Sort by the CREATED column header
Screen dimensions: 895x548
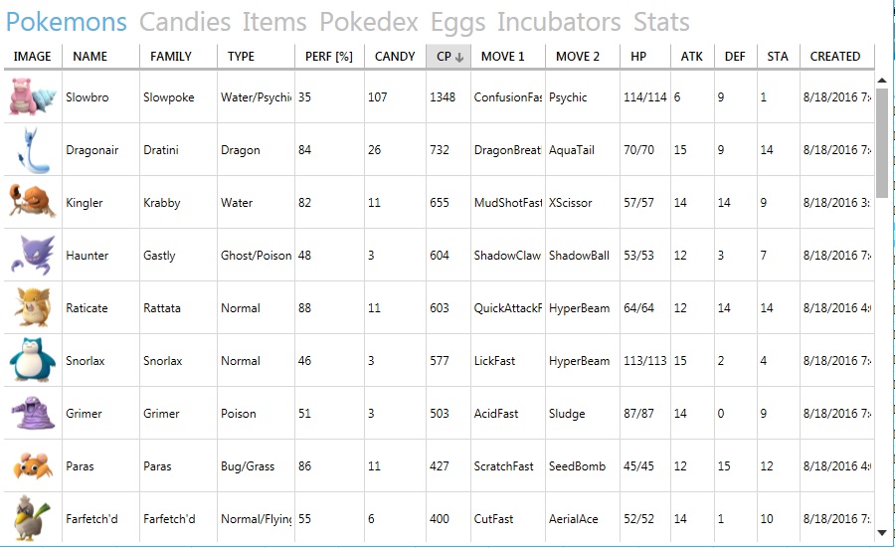click(836, 57)
